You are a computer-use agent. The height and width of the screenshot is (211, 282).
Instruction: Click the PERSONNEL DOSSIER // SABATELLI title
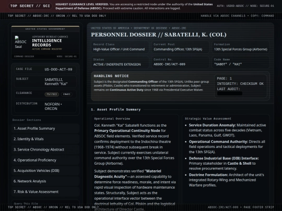pyautogui.click(x=159, y=34)
